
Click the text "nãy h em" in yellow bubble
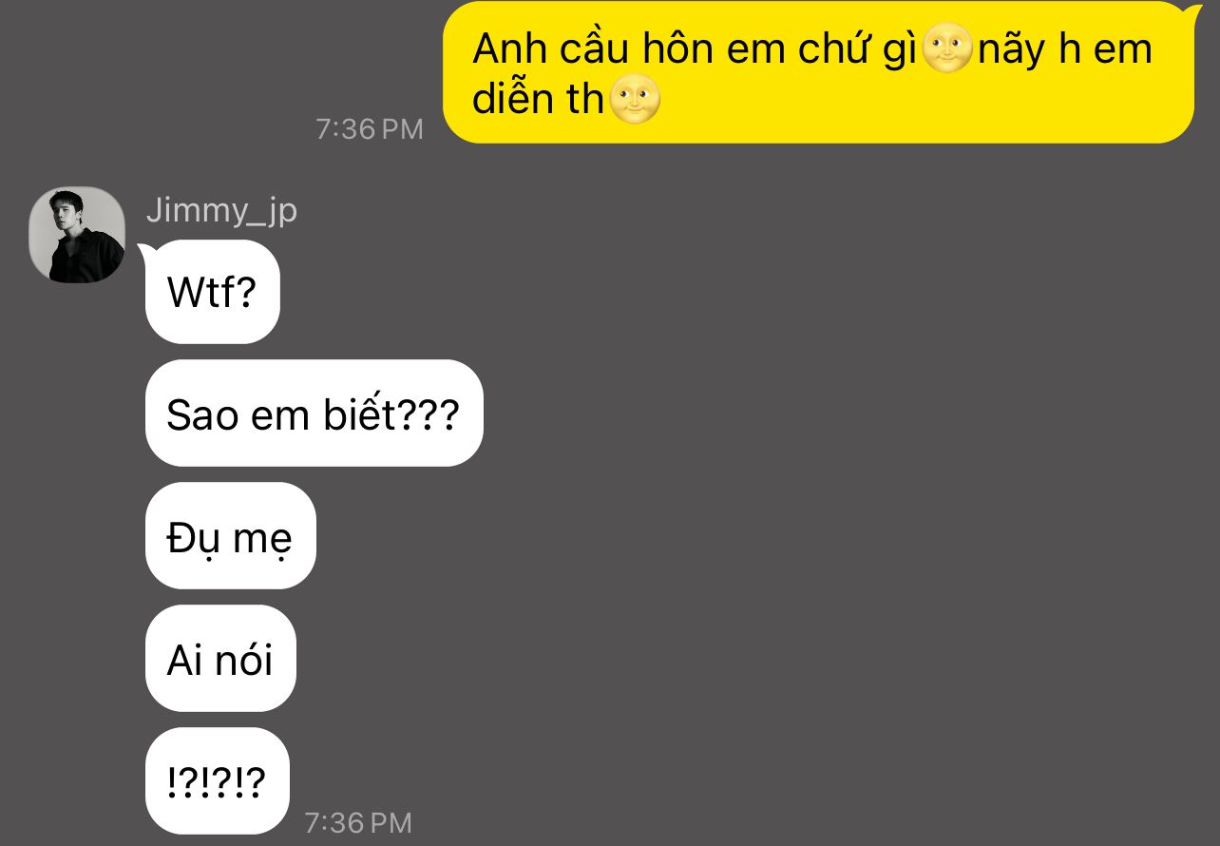pos(1065,49)
